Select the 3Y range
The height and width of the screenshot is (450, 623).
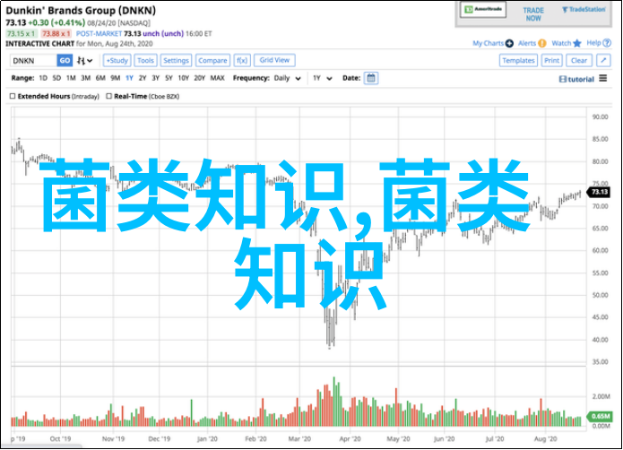pyautogui.click(x=155, y=78)
